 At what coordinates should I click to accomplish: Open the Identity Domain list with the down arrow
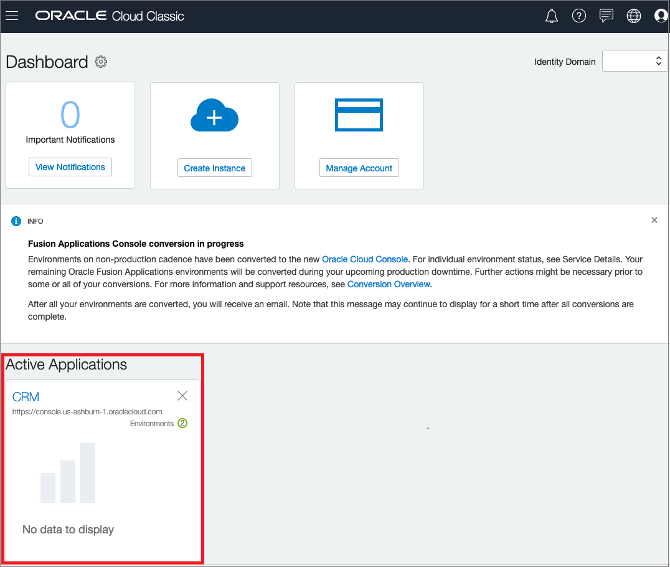(658, 64)
